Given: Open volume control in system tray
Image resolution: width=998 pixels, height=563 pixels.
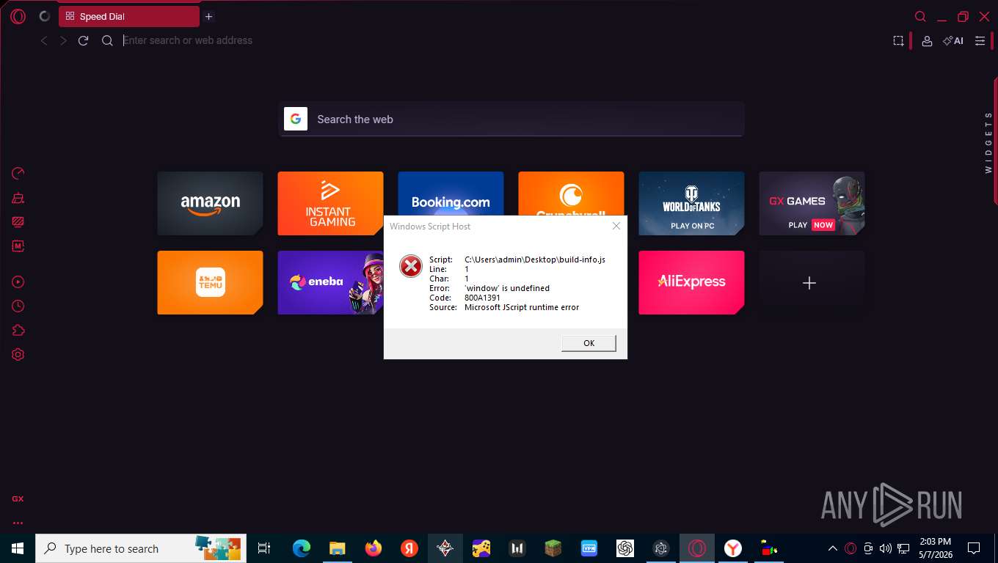Looking at the screenshot, I should pyautogui.click(x=885, y=548).
